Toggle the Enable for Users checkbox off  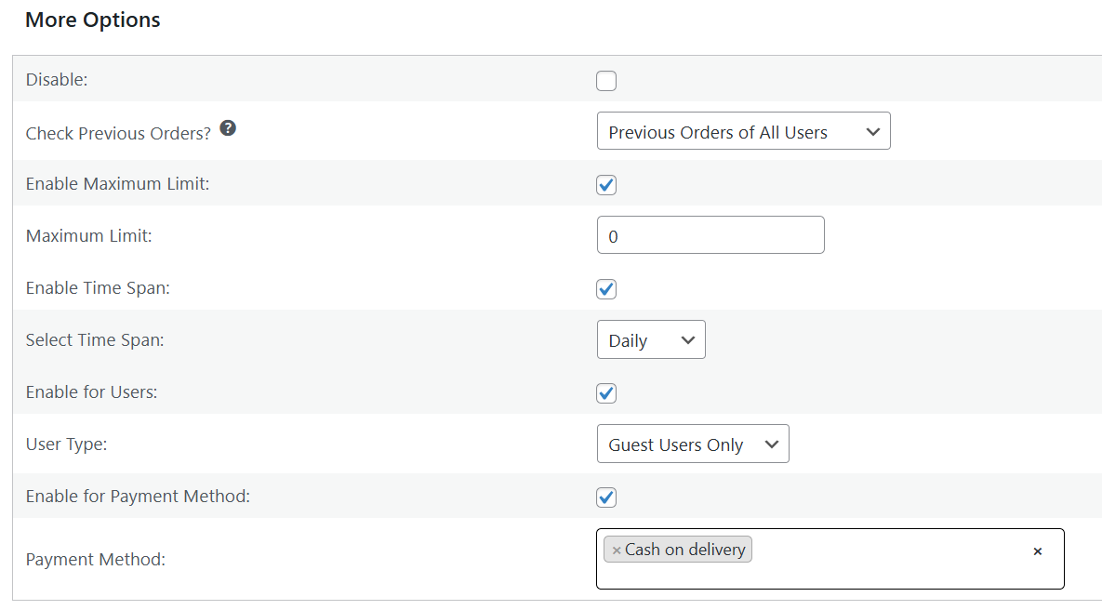click(x=605, y=393)
